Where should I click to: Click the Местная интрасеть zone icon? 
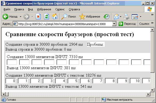pyautogui.click(x=104, y=100)
